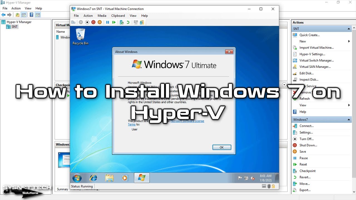The width and height of the screenshot is (356, 200).
Task: Open the Clipboard menu
Action: tap(118, 16)
